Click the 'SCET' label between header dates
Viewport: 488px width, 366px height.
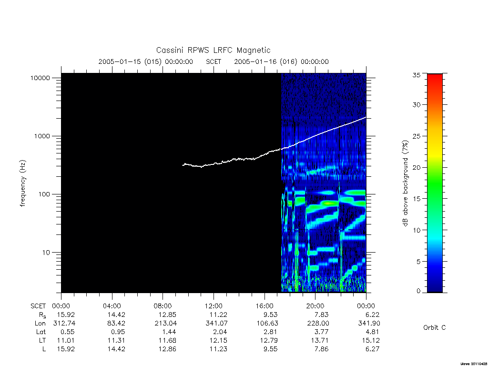[x=213, y=61]
